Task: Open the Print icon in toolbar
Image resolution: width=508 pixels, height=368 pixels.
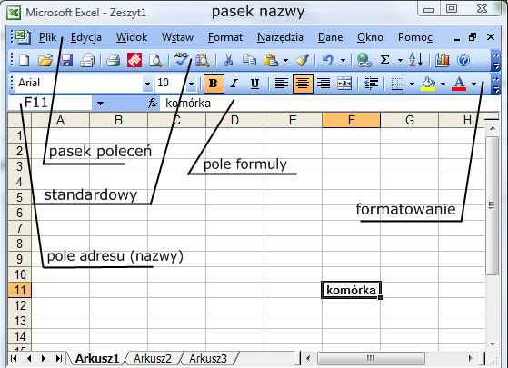Action: pos(113,60)
